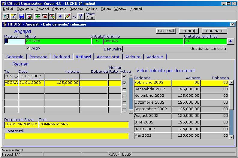238x158 pixels.
Task: Click the Valori retinute scrollbar down arrow
Action: [231, 137]
